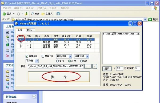The height and width of the screenshot is (103, 160).
Task: Click the envelope email-file icon in sidebar
Action: (7, 50)
